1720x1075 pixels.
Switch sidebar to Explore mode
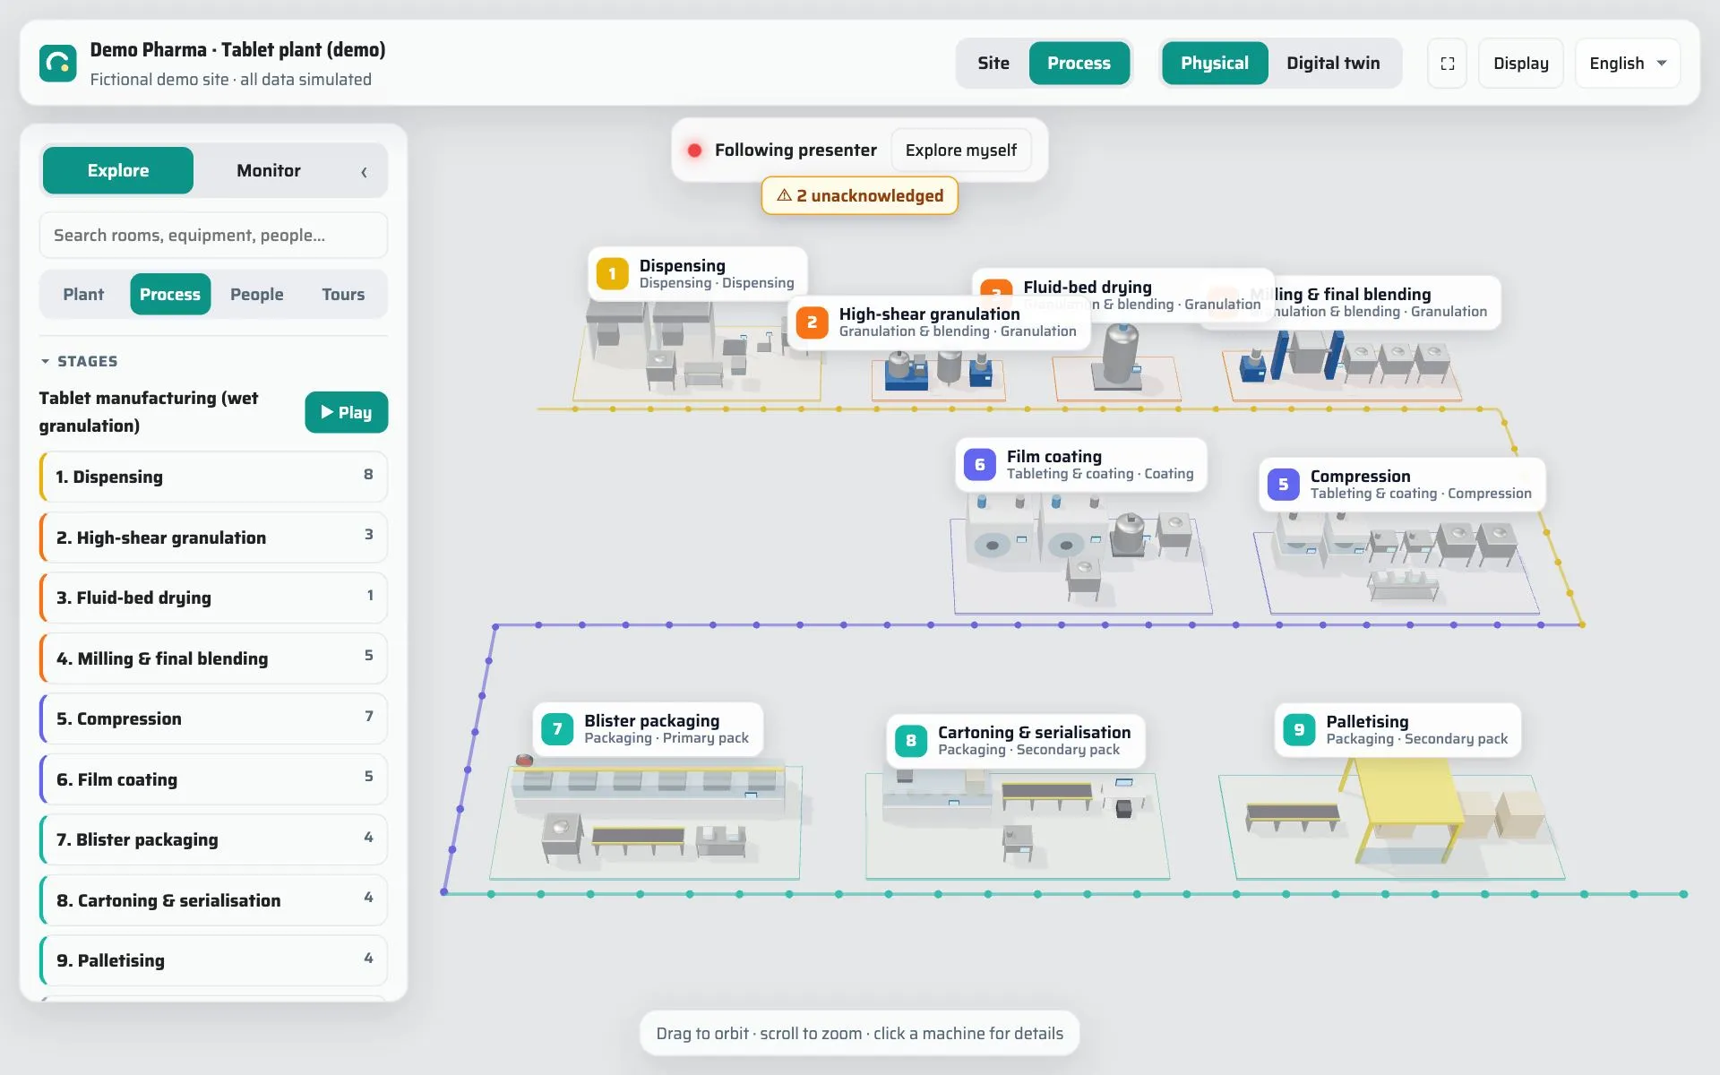pyautogui.click(x=118, y=170)
